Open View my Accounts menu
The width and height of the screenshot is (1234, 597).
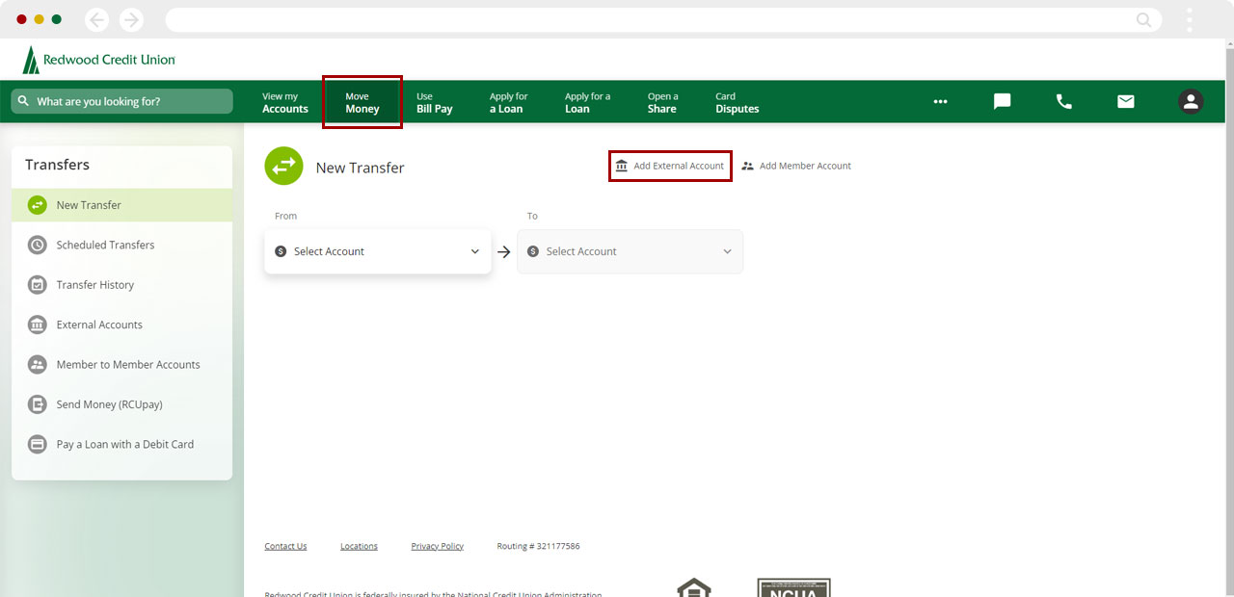tap(285, 102)
